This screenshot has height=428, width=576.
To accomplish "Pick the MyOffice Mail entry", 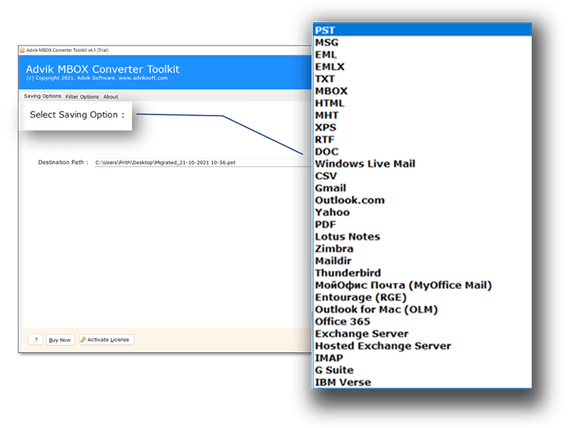I will pos(423,285).
